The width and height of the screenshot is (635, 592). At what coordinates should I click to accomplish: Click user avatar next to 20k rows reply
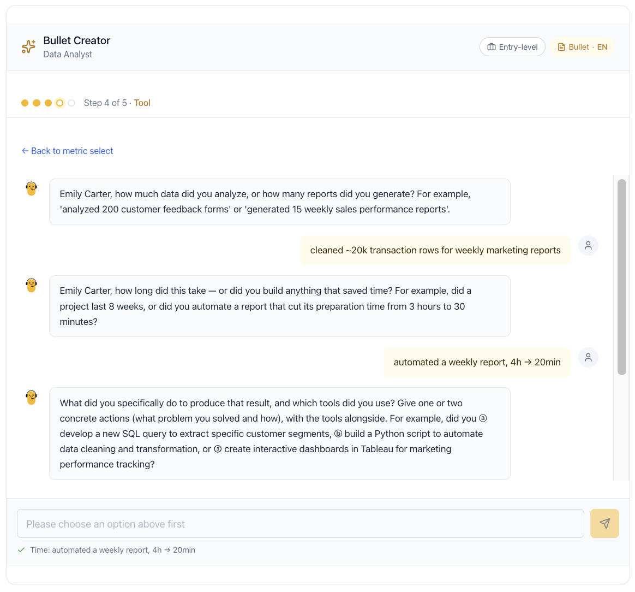(588, 246)
